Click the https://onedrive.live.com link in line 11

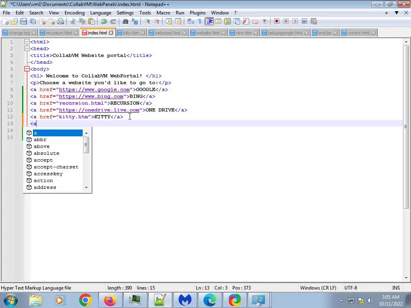coord(99,110)
